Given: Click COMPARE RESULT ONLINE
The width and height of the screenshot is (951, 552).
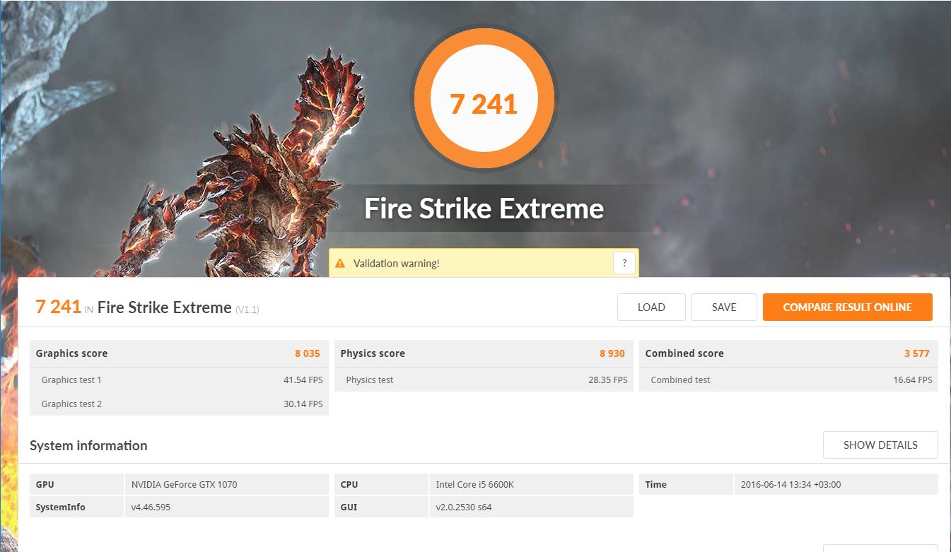Looking at the screenshot, I should click(x=847, y=307).
